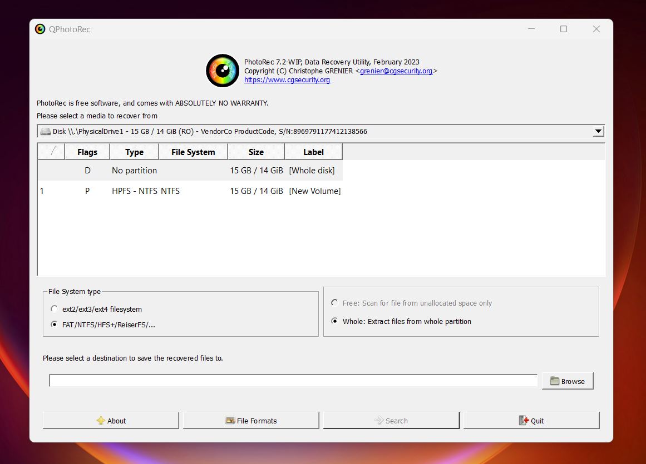
Task: Open https://www.cgsecurity.org website link
Action: tap(287, 80)
